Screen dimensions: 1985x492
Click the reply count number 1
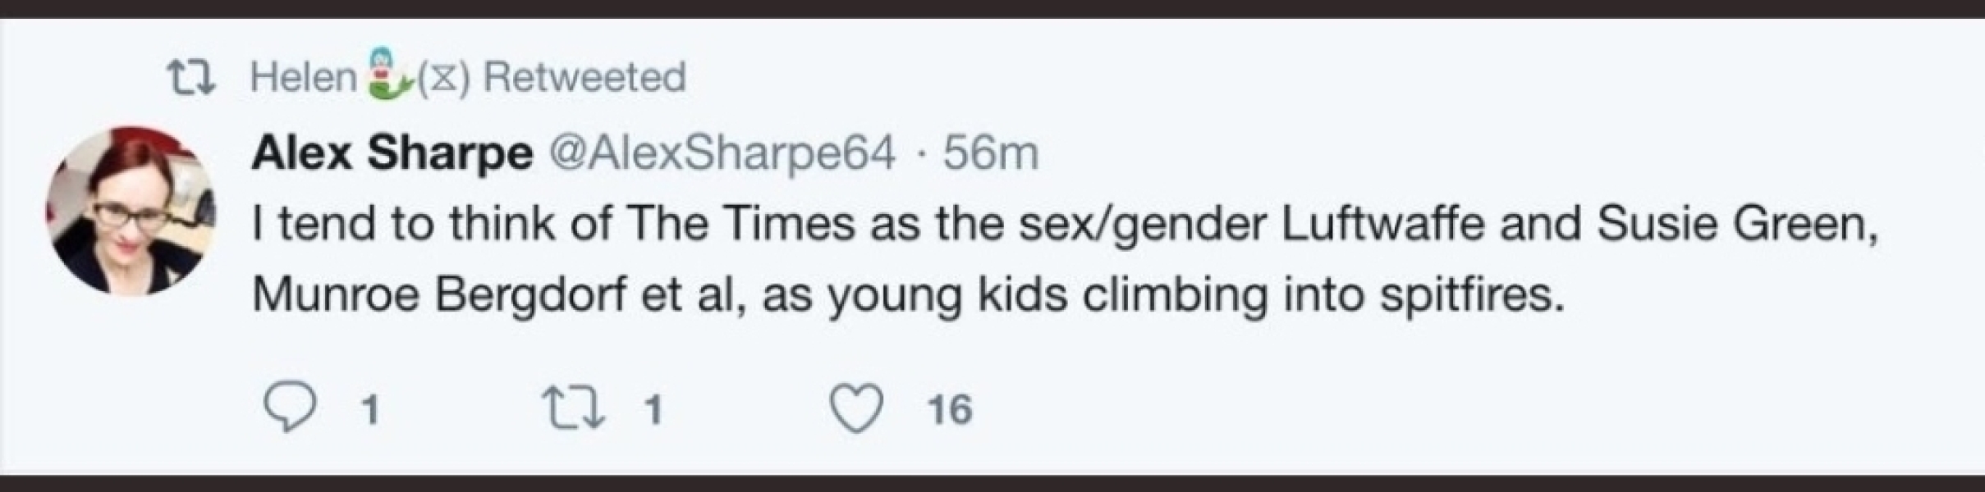(x=370, y=409)
